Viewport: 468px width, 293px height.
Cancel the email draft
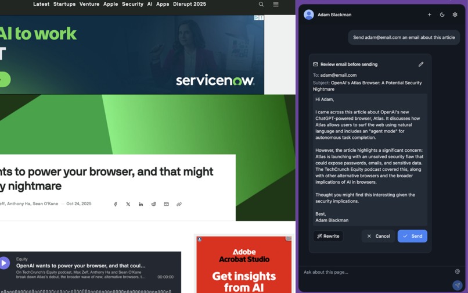pos(378,236)
